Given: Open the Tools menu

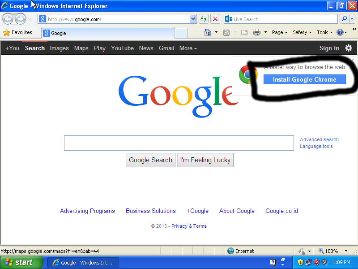Looking at the screenshot, I should [324, 32].
